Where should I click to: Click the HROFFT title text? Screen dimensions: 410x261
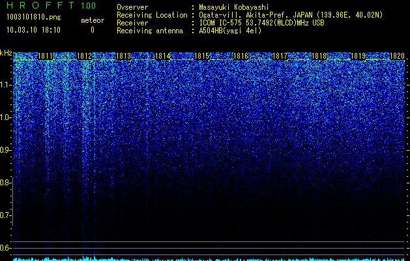click(40, 5)
